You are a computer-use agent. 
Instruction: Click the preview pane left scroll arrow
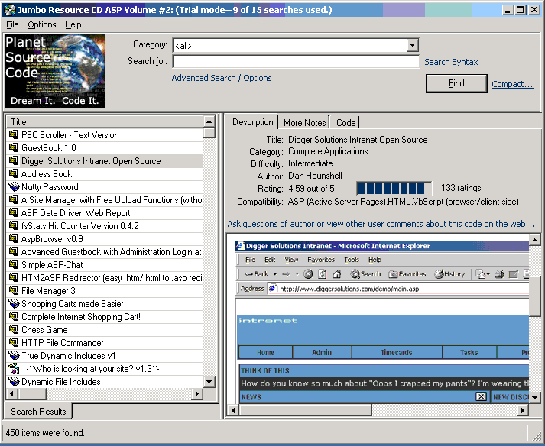coord(233,410)
